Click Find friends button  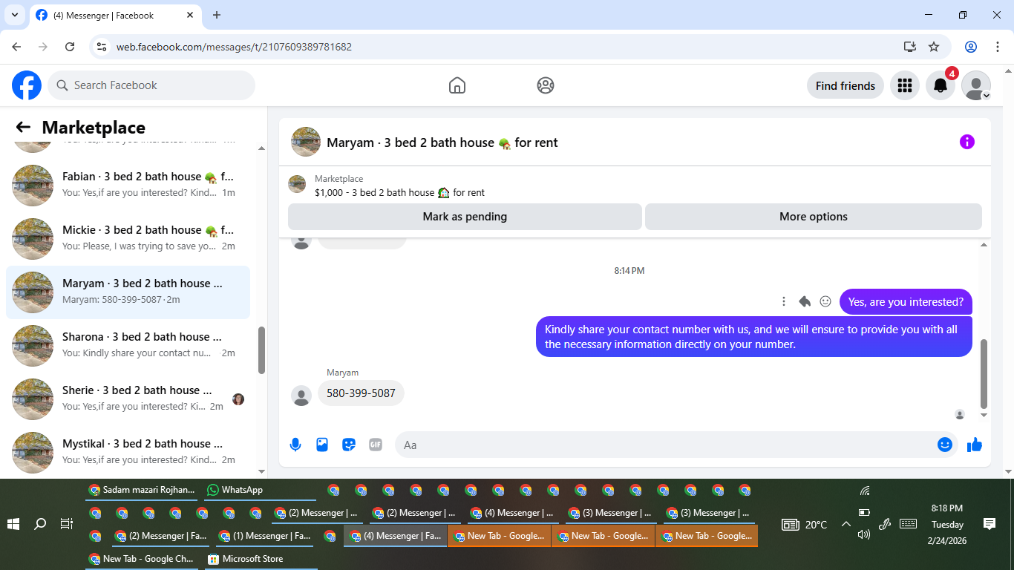tap(845, 85)
